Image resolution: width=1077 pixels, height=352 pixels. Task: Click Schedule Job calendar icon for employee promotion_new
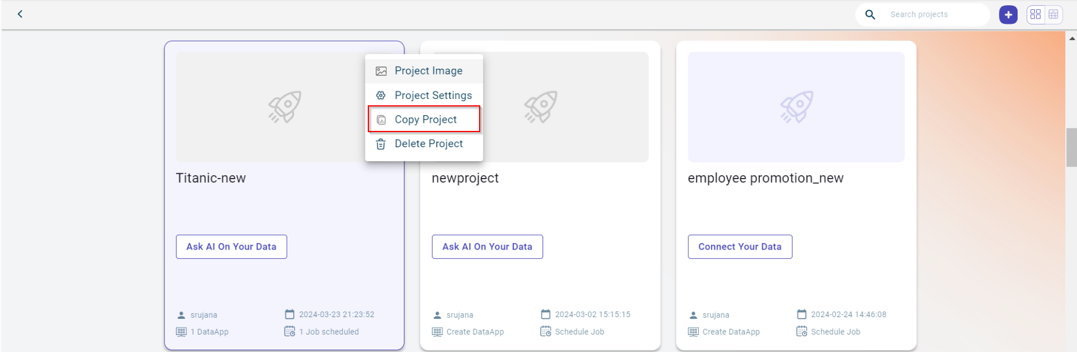801,332
